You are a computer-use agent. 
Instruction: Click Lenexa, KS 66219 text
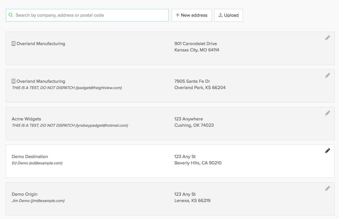[192, 201]
